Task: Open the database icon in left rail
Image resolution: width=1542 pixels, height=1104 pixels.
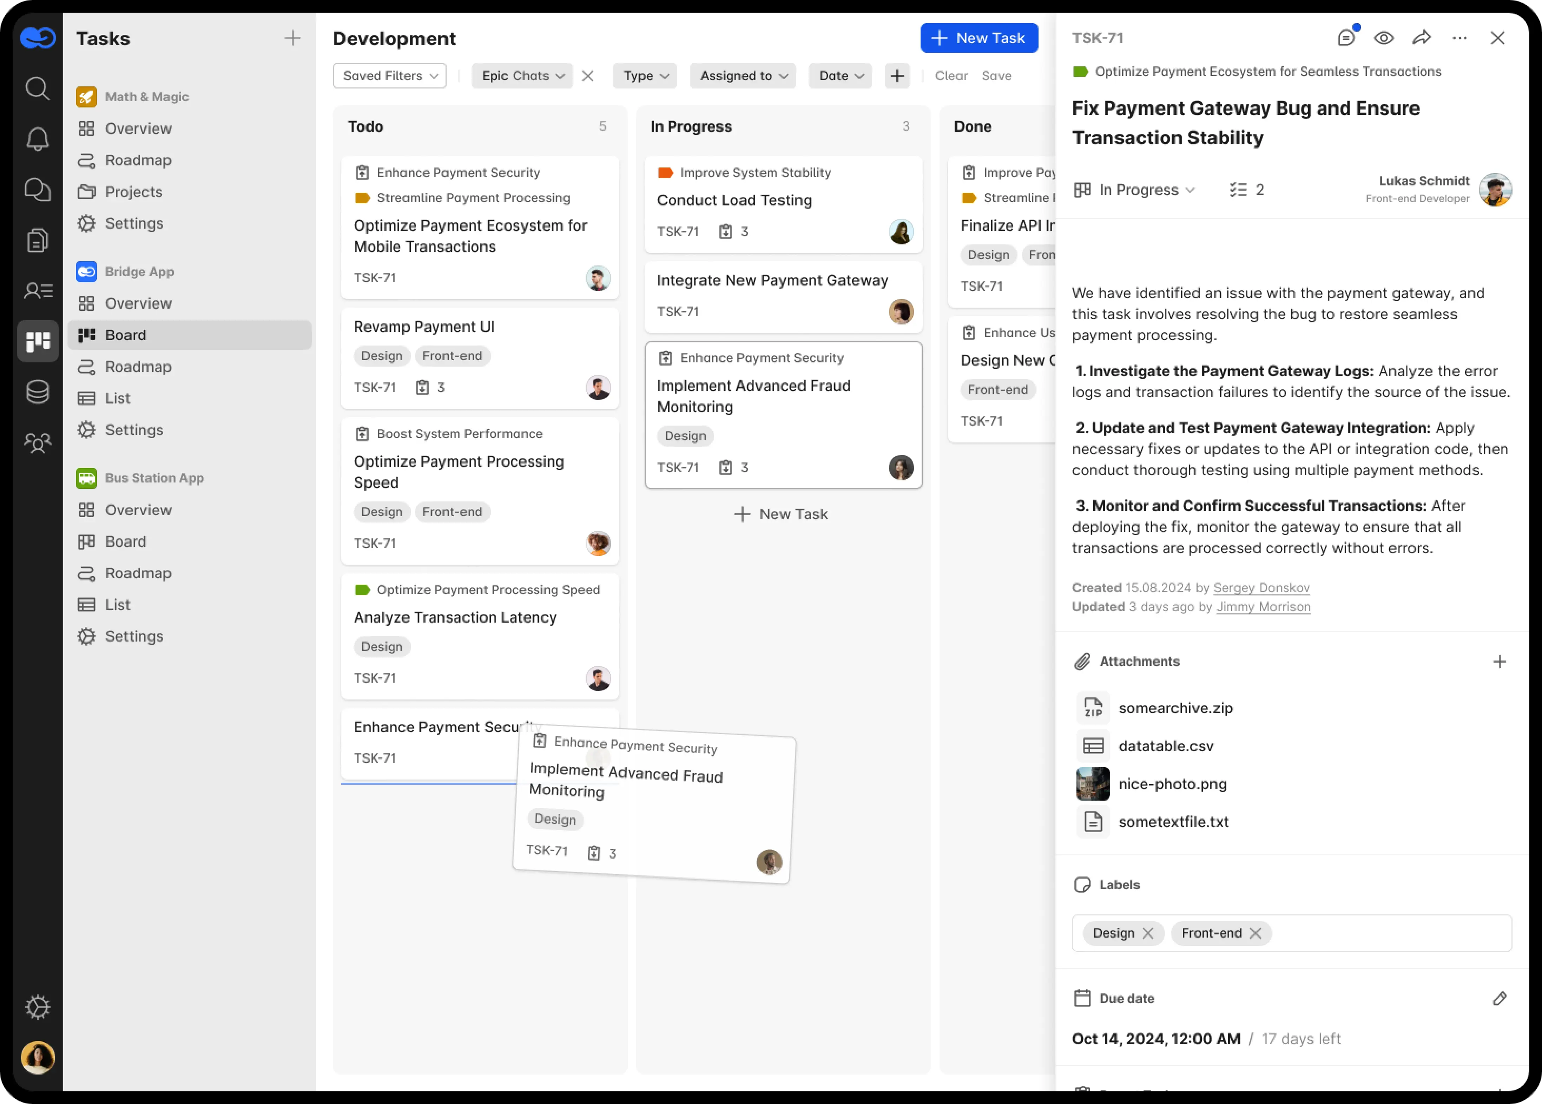Action: [x=37, y=392]
